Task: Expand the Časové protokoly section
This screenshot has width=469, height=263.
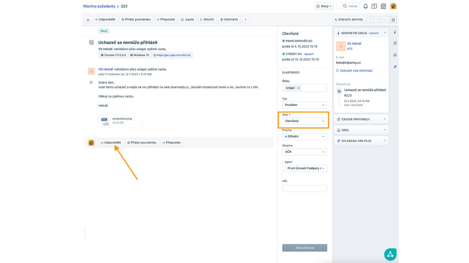Action: pyautogui.click(x=361, y=119)
